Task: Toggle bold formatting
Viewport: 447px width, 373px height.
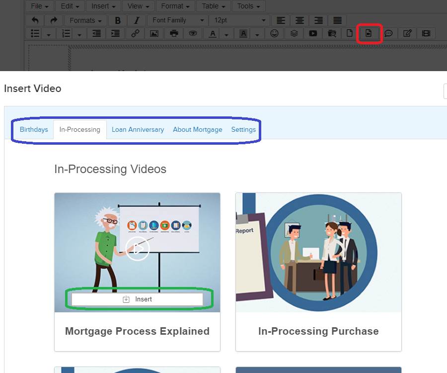Action: pyautogui.click(x=117, y=20)
